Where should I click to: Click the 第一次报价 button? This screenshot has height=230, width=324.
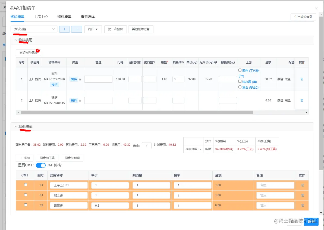point(115,29)
